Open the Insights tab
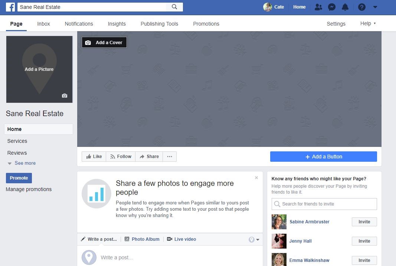 point(117,24)
